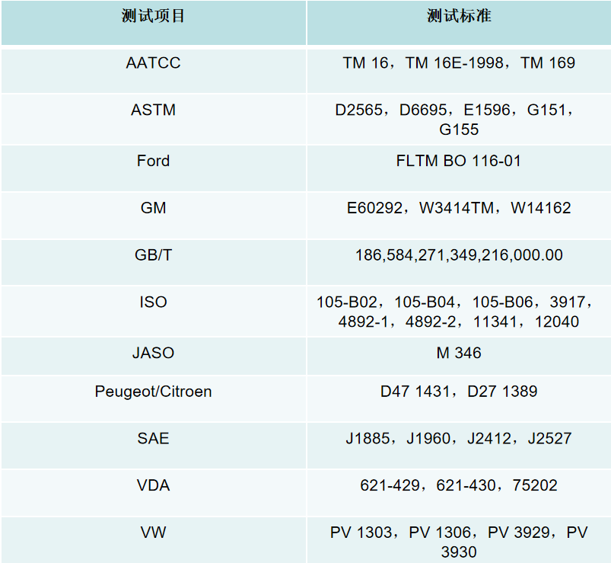Select the FLTM BO 116-01 cell

tap(459, 161)
